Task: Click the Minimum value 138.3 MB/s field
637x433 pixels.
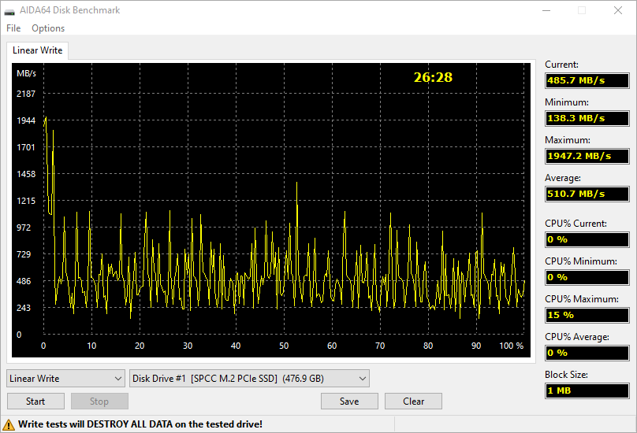Action: point(587,118)
